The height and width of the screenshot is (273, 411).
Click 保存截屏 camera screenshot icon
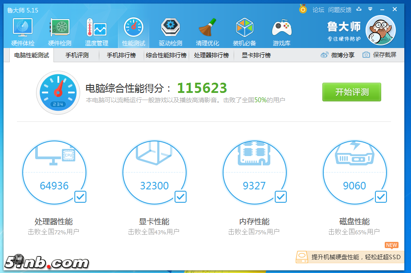pos(366,55)
